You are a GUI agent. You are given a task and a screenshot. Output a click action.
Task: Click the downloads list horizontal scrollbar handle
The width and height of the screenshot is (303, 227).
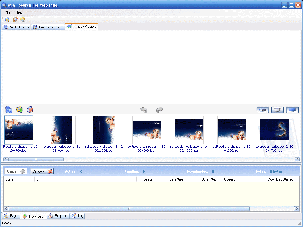click(x=129, y=208)
